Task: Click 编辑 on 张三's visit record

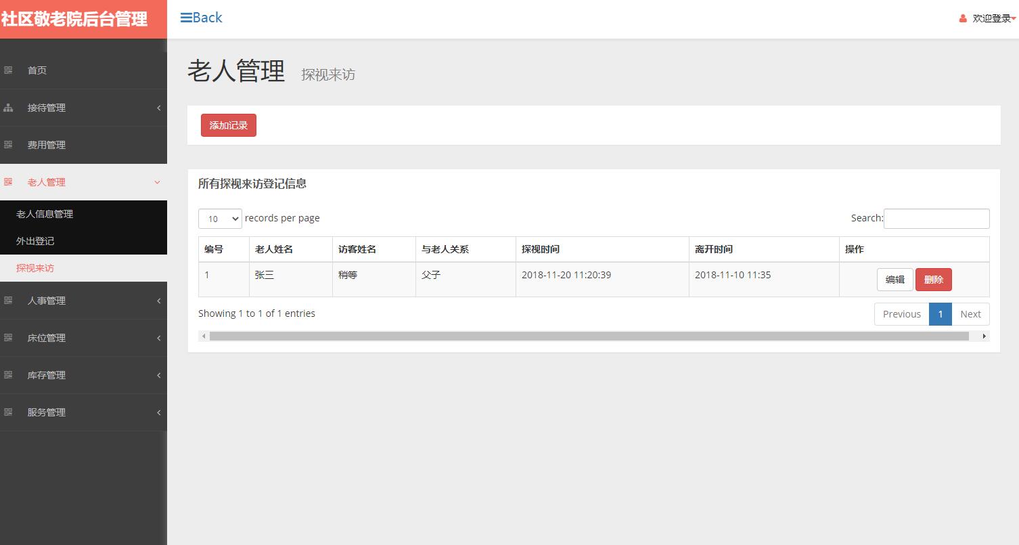Action: [895, 279]
